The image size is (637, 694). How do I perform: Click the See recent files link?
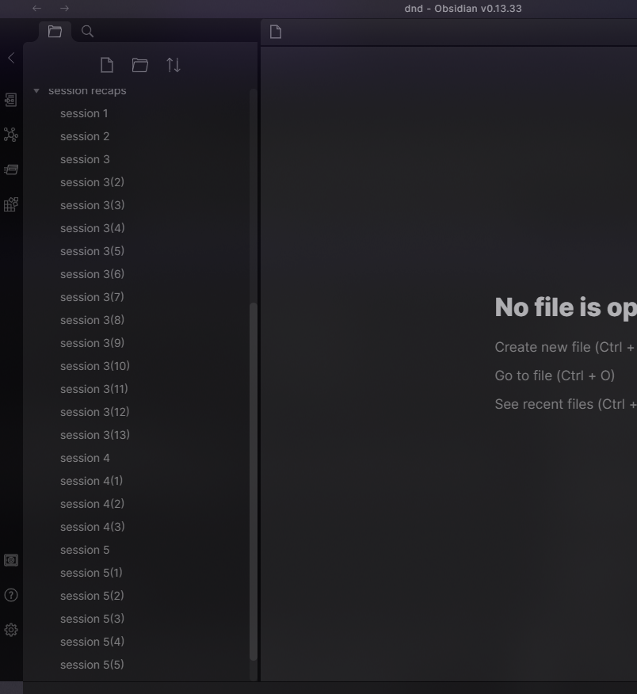555,403
